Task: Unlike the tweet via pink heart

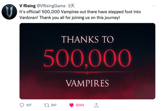Action: point(71,105)
